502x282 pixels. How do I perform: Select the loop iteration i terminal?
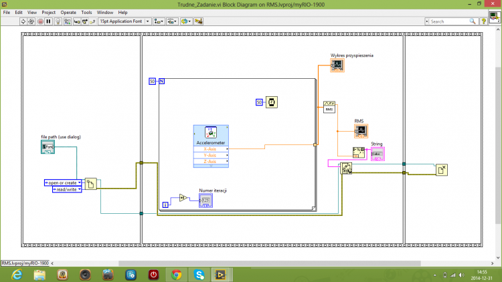[x=165, y=204]
